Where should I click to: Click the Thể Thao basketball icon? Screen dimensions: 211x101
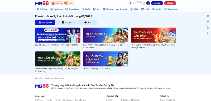point(38,9)
